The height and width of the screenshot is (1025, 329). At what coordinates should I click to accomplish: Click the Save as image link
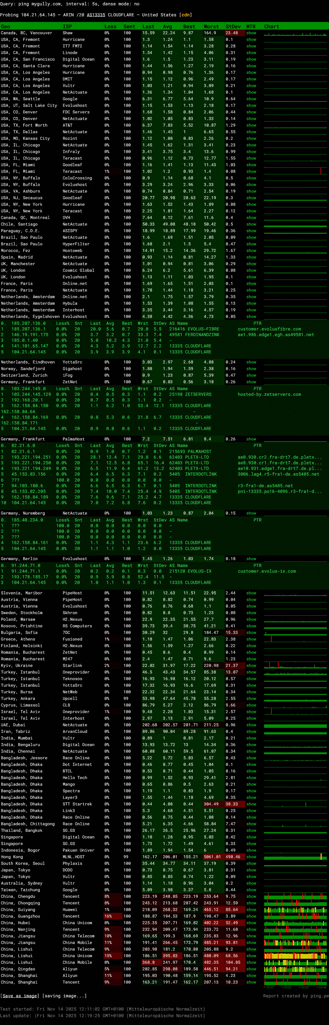click(x=20, y=995)
